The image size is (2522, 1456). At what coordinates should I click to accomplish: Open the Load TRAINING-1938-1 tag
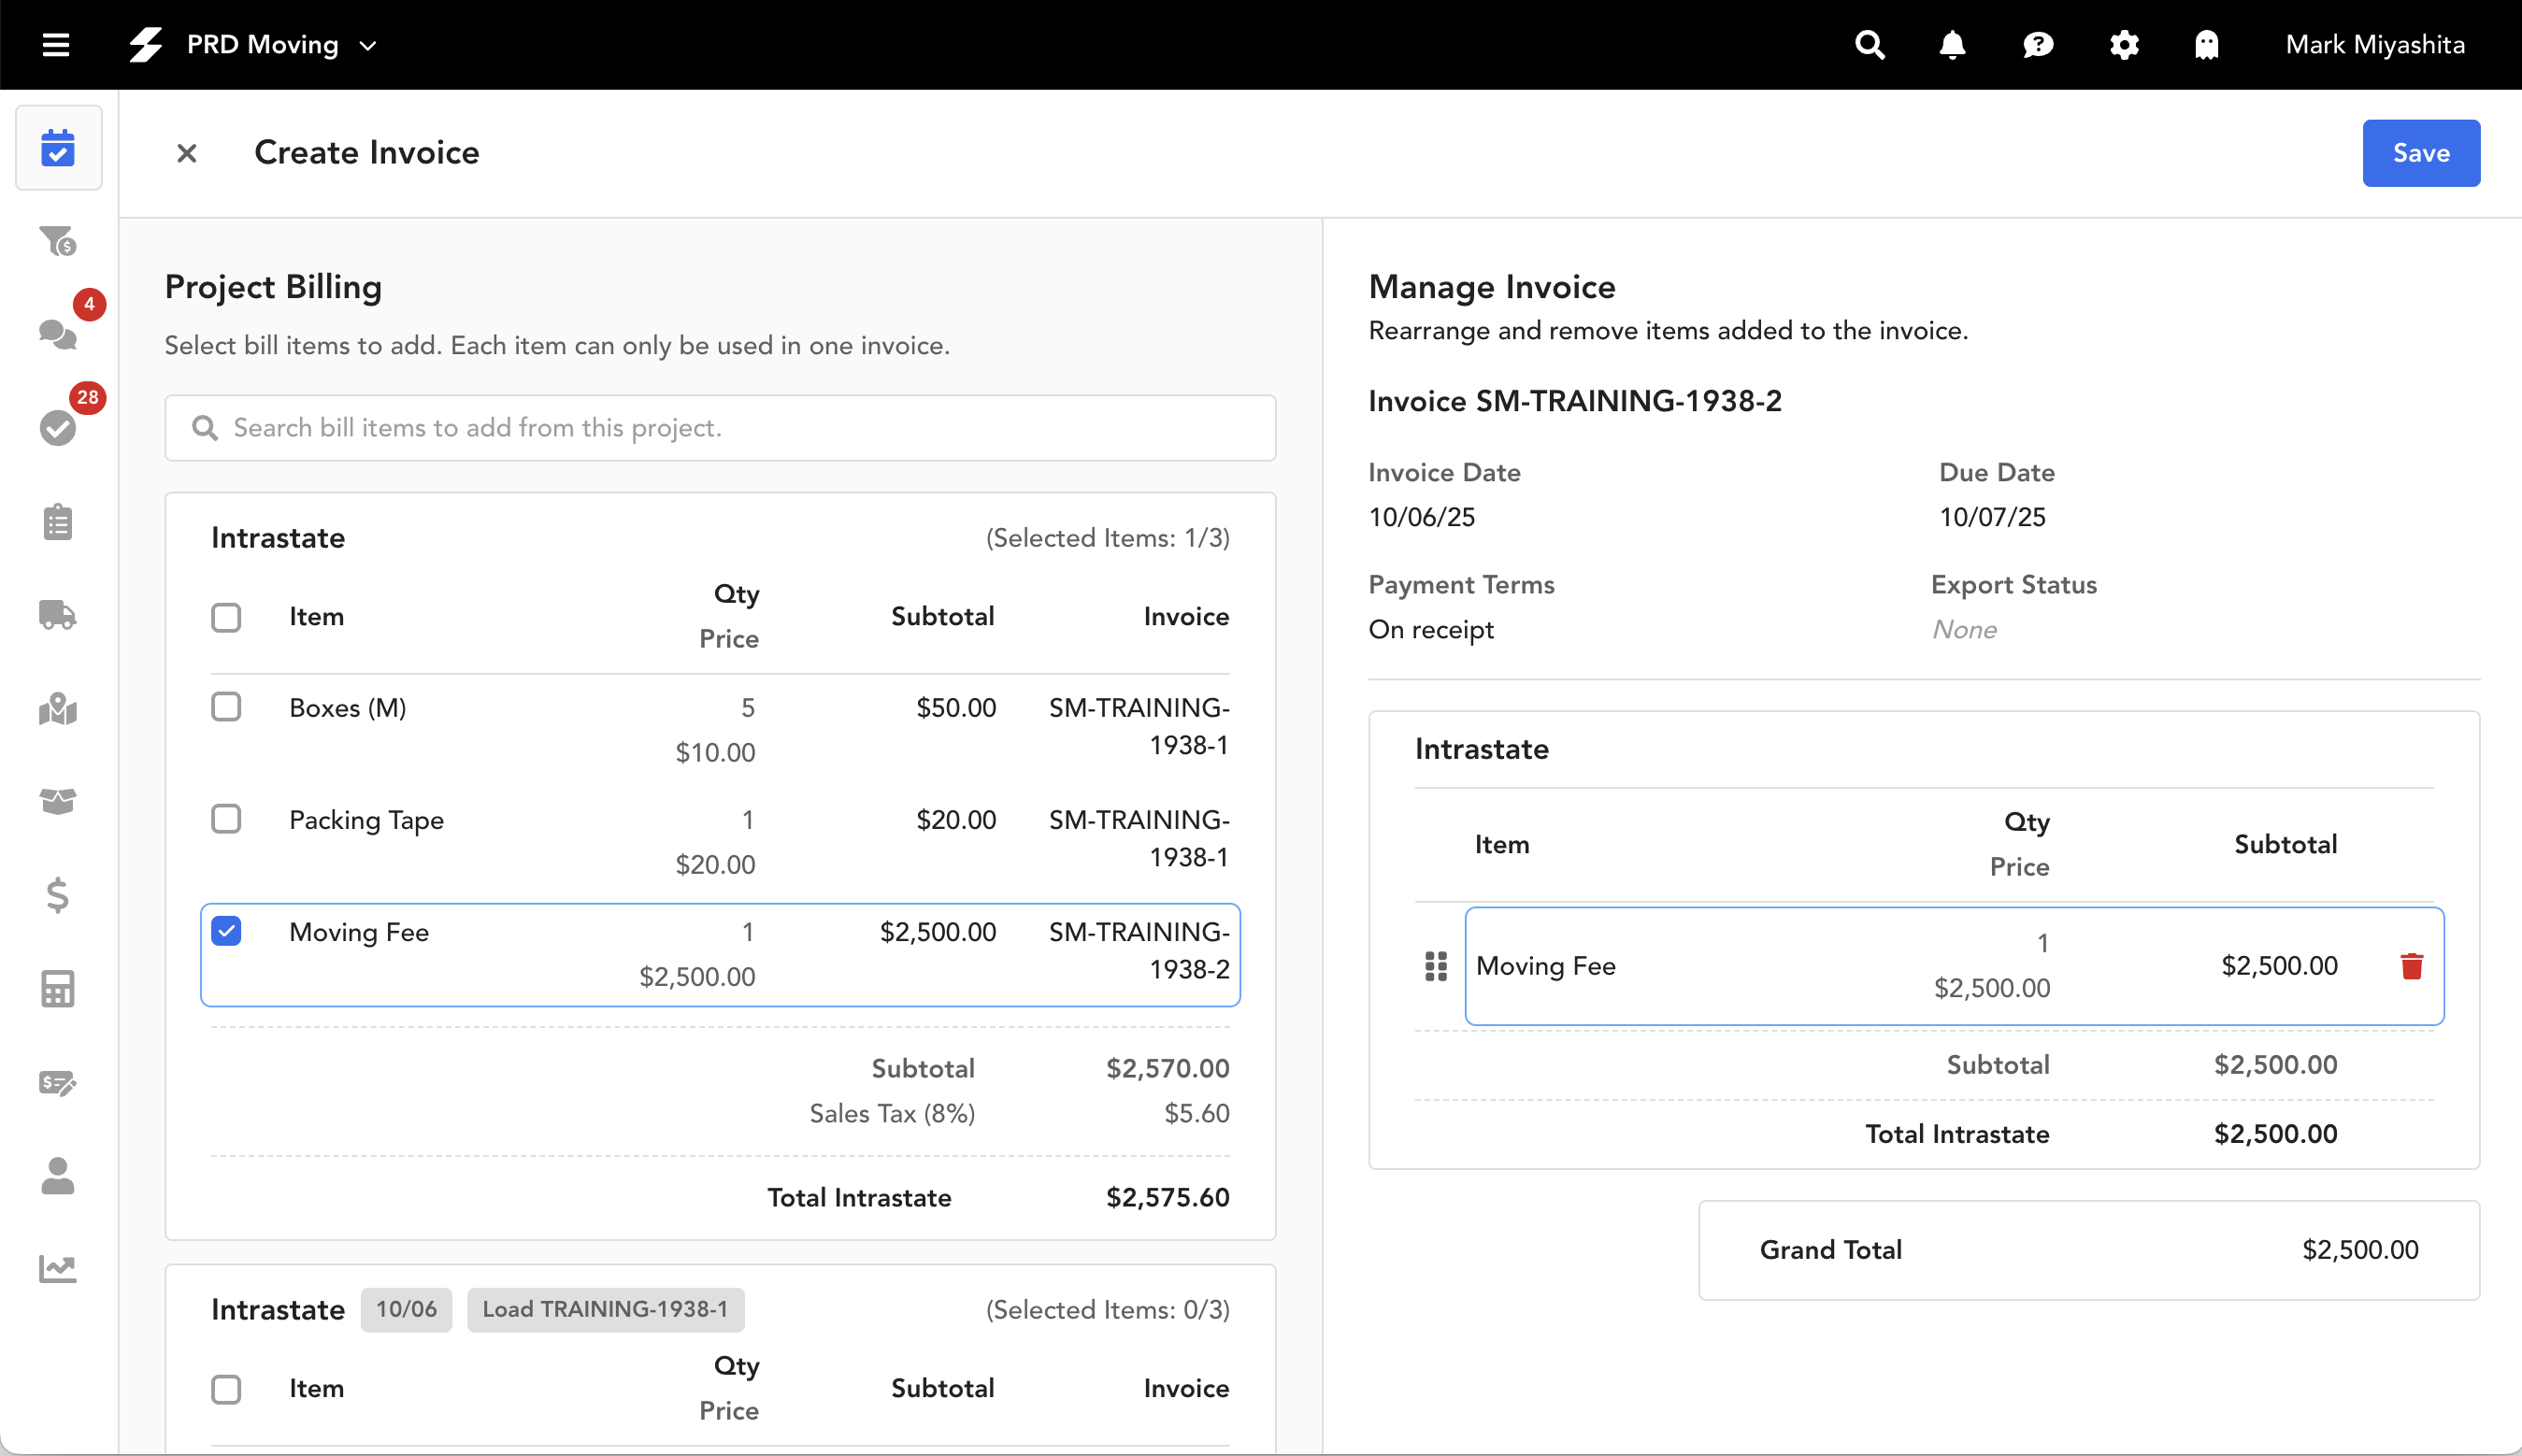(604, 1309)
